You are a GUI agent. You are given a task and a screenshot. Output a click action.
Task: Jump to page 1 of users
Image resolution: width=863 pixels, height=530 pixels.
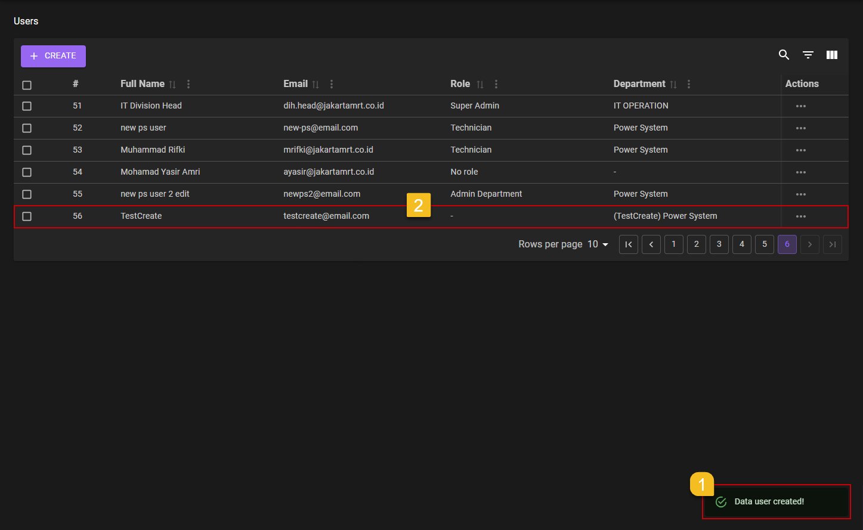click(x=673, y=244)
